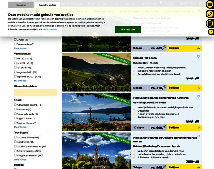Open the Contact page link
Viewport: 214px width, 169px height.
click(170, 3)
